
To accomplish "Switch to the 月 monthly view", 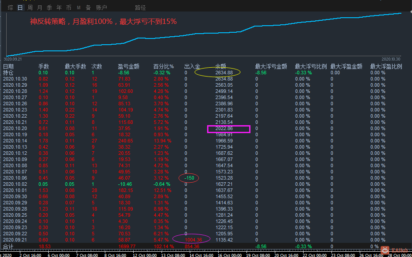I will pyautogui.click(x=40, y=8).
